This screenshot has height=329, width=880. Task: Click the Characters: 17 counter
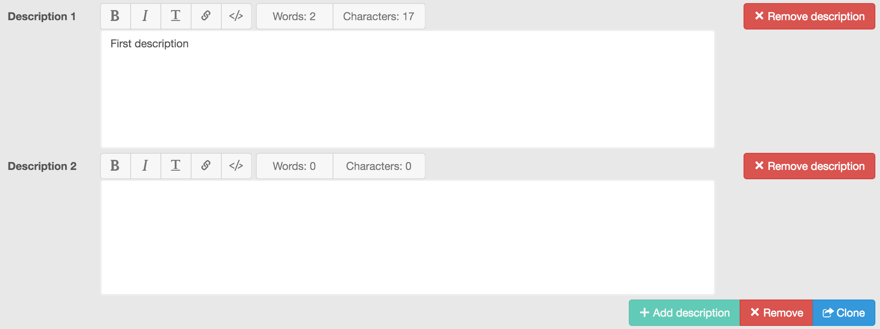(379, 16)
